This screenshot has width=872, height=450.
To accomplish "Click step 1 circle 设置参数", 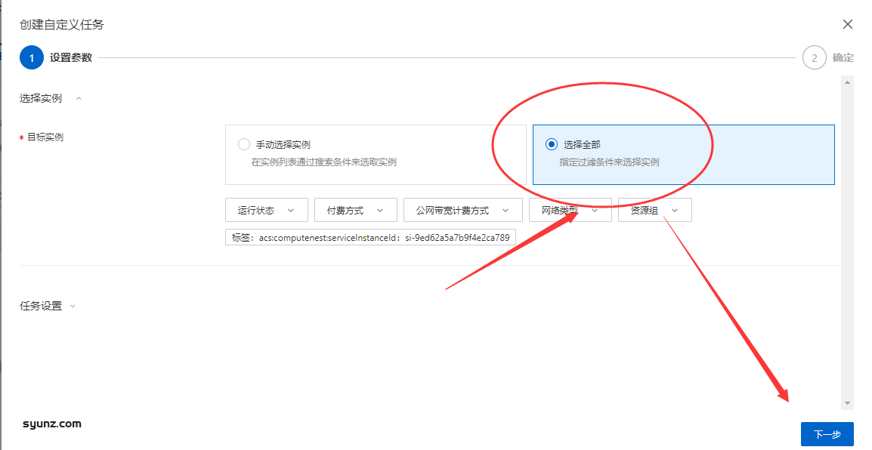I will [32, 57].
